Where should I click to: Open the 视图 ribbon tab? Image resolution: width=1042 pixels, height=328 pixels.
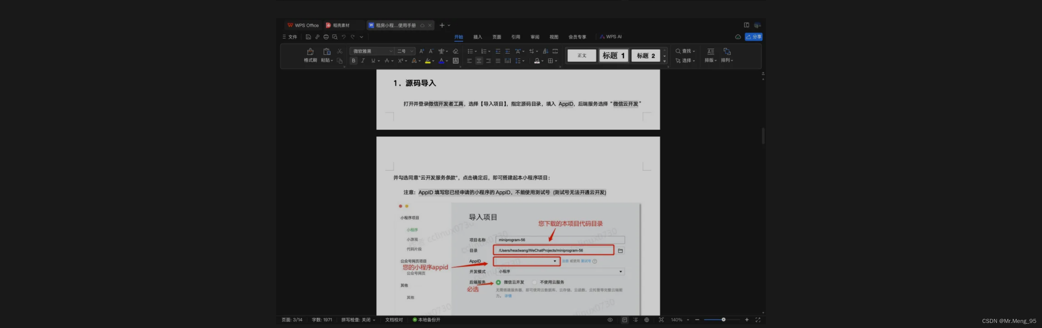point(554,37)
